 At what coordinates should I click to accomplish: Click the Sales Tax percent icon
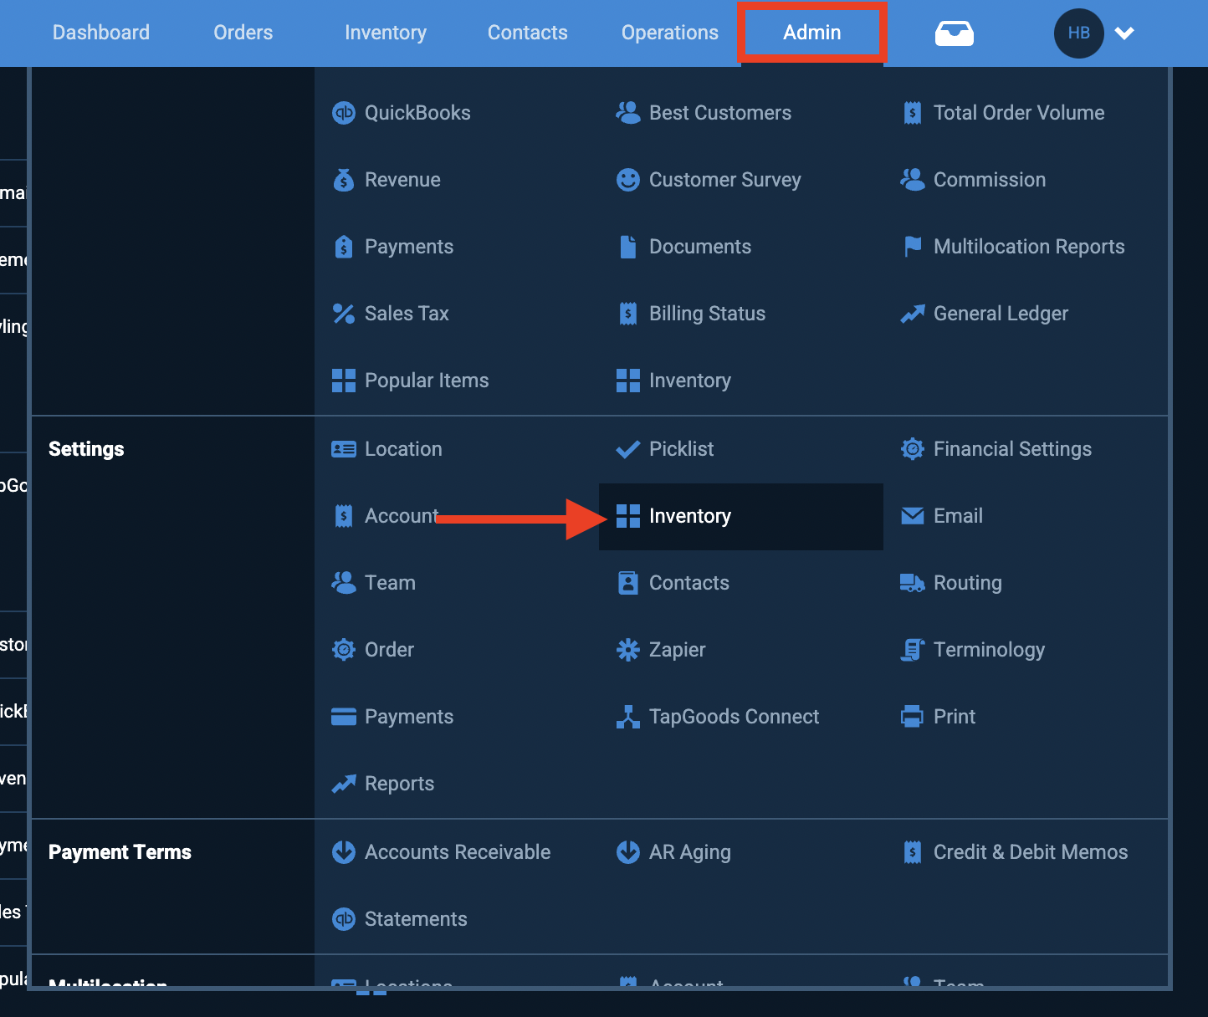344,313
